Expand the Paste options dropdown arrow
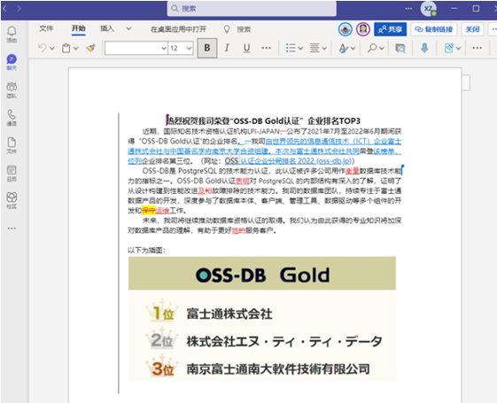Screen dimensions: 497x403 click(76, 49)
